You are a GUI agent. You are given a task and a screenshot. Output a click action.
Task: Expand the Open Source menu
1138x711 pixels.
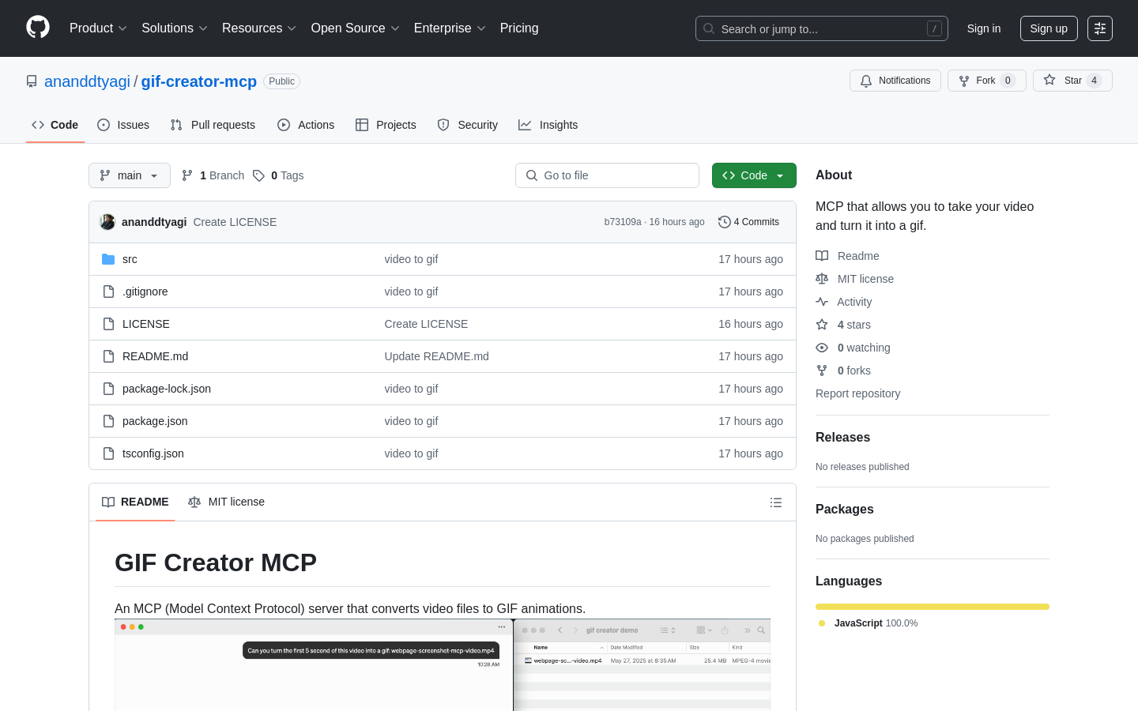[x=356, y=28]
